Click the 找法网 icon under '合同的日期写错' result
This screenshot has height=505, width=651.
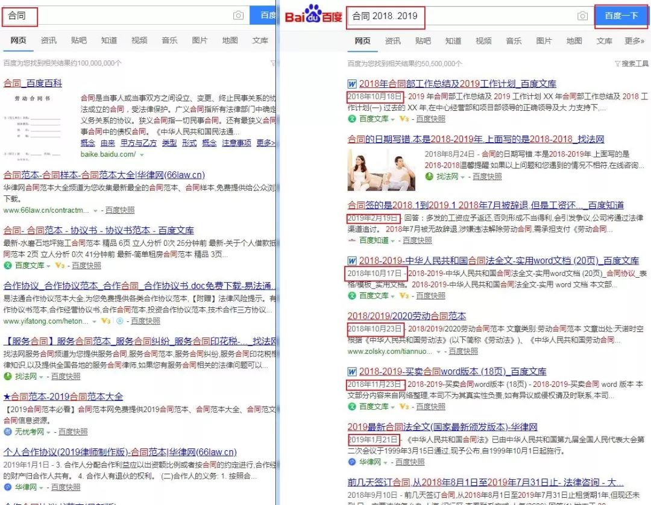[429, 177]
